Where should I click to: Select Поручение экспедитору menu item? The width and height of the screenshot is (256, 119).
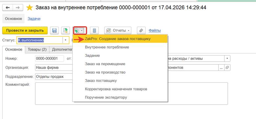tap(120, 97)
